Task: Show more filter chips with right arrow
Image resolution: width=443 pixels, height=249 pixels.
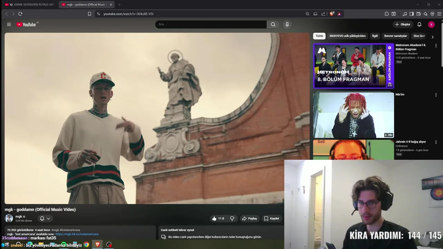Action: pyautogui.click(x=432, y=37)
